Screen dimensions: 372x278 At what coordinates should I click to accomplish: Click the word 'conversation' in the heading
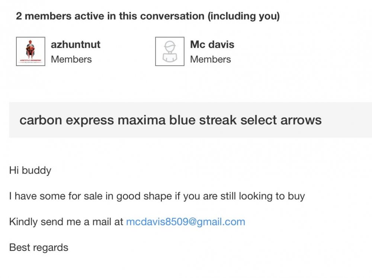(x=172, y=16)
